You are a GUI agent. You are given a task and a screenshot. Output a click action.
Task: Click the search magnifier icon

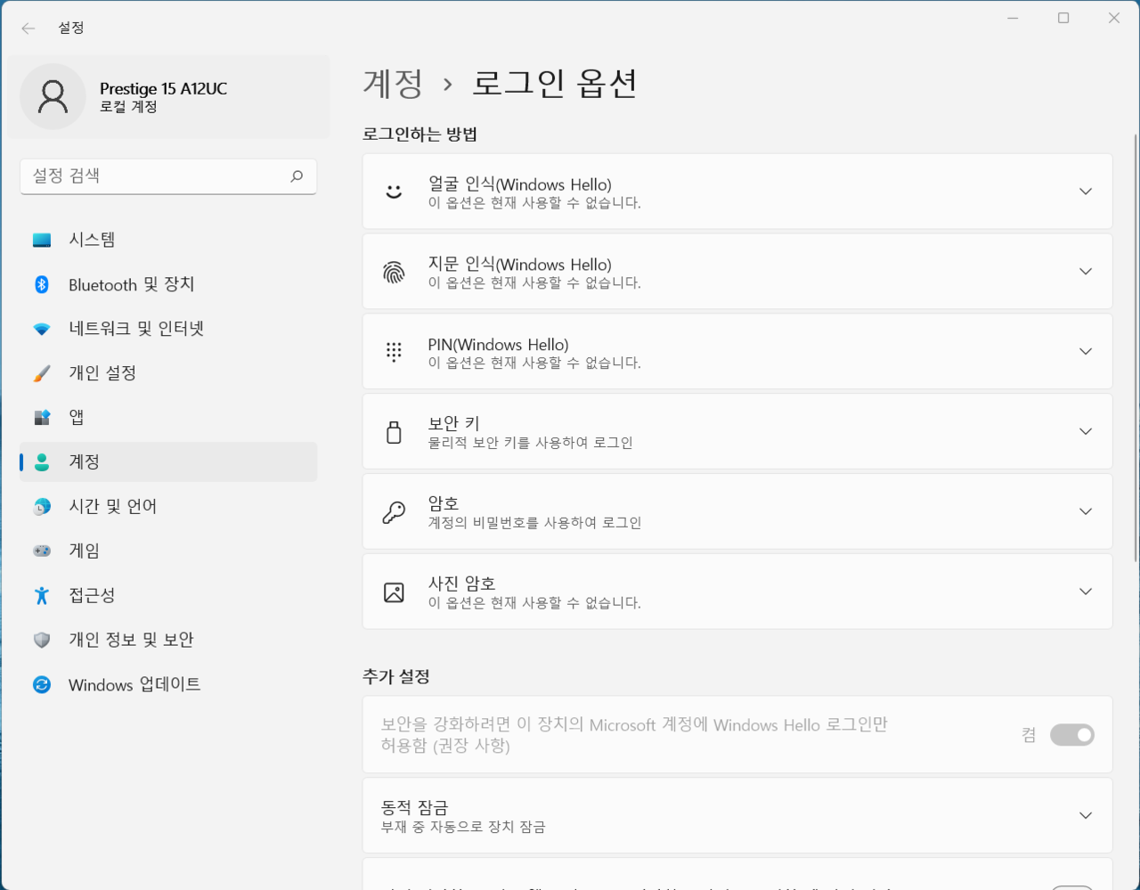point(297,176)
